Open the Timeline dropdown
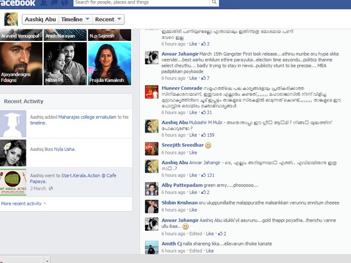Viewport: 351px width, 263px height. [x=75, y=19]
